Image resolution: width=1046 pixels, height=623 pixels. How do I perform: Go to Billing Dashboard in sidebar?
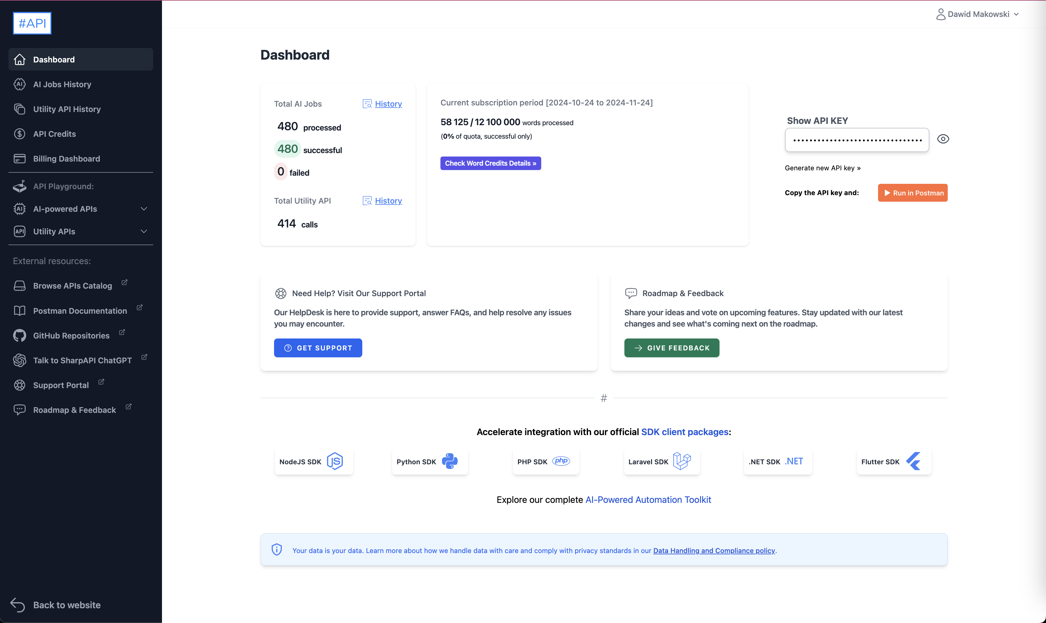pos(66,159)
